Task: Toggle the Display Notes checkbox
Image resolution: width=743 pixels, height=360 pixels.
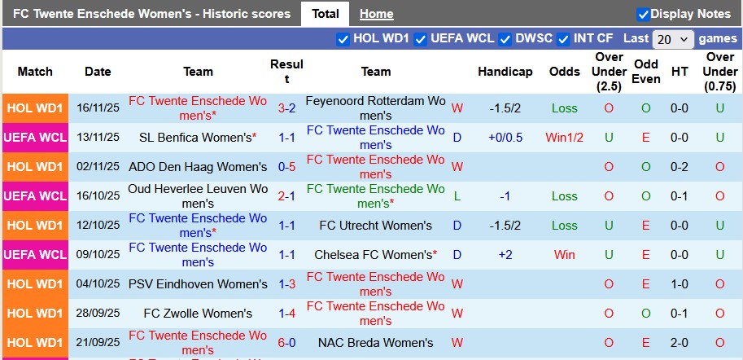Action: tap(643, 14)
